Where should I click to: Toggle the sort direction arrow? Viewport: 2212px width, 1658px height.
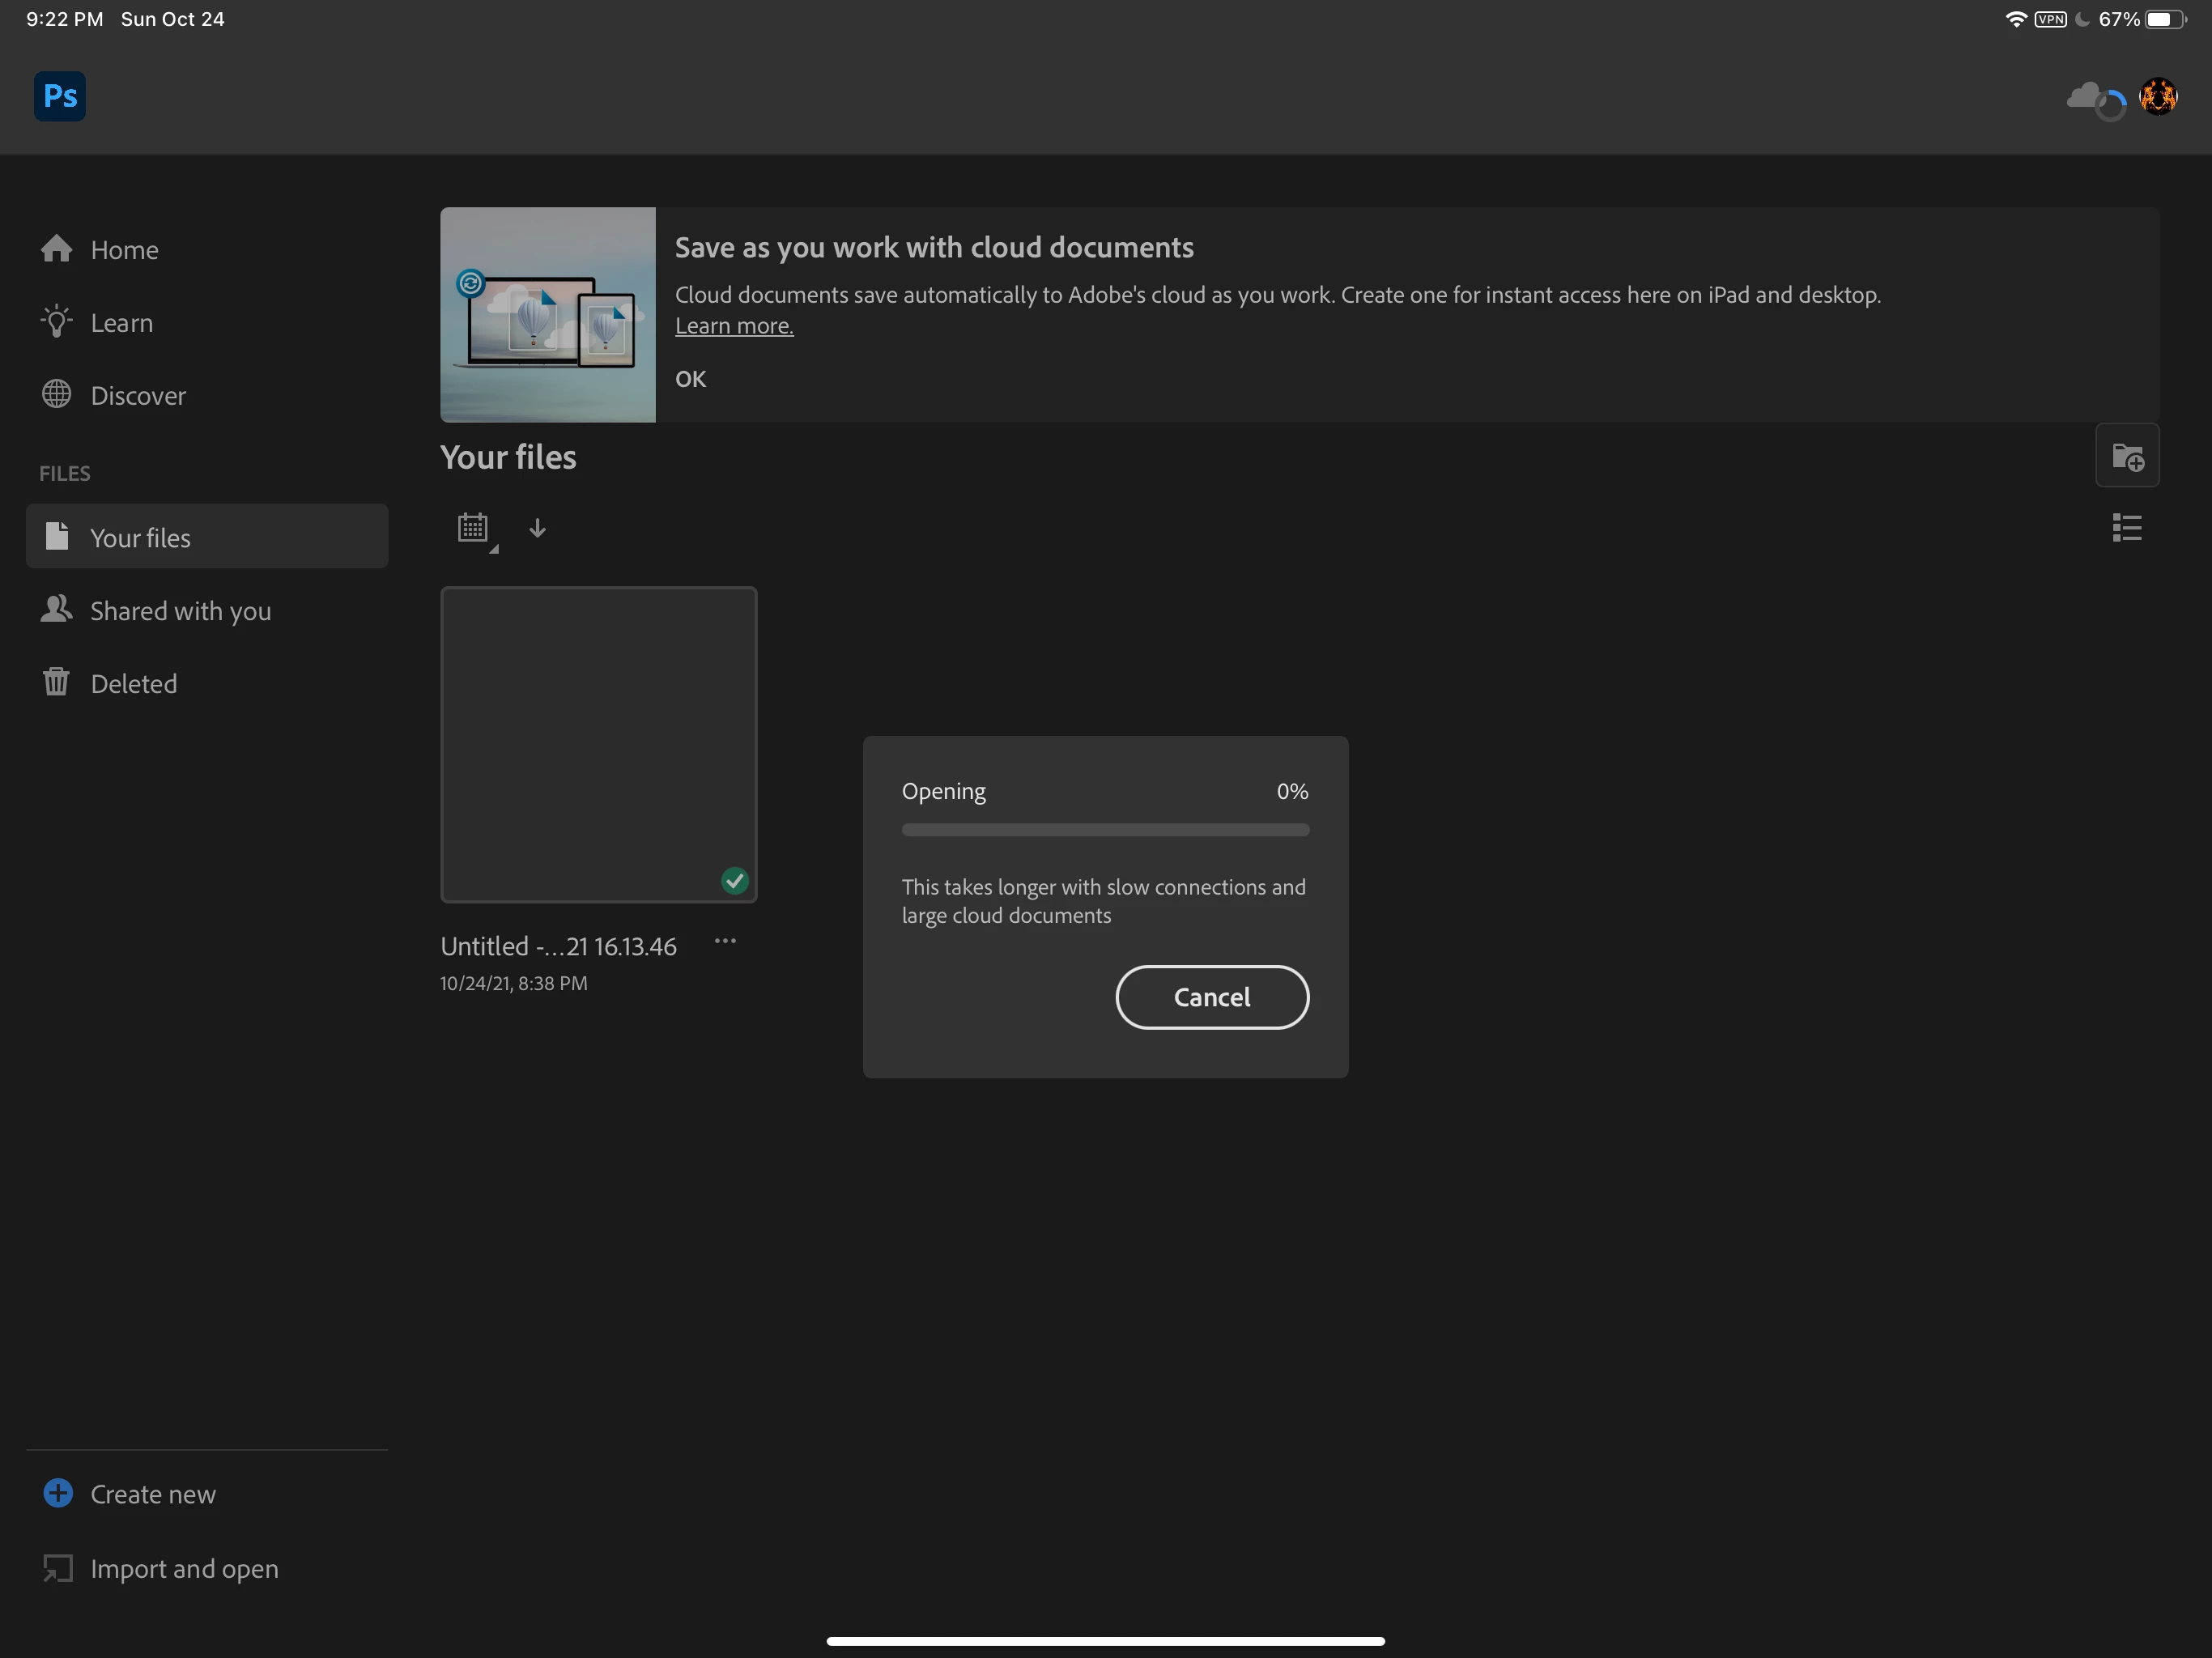point(537,528)
